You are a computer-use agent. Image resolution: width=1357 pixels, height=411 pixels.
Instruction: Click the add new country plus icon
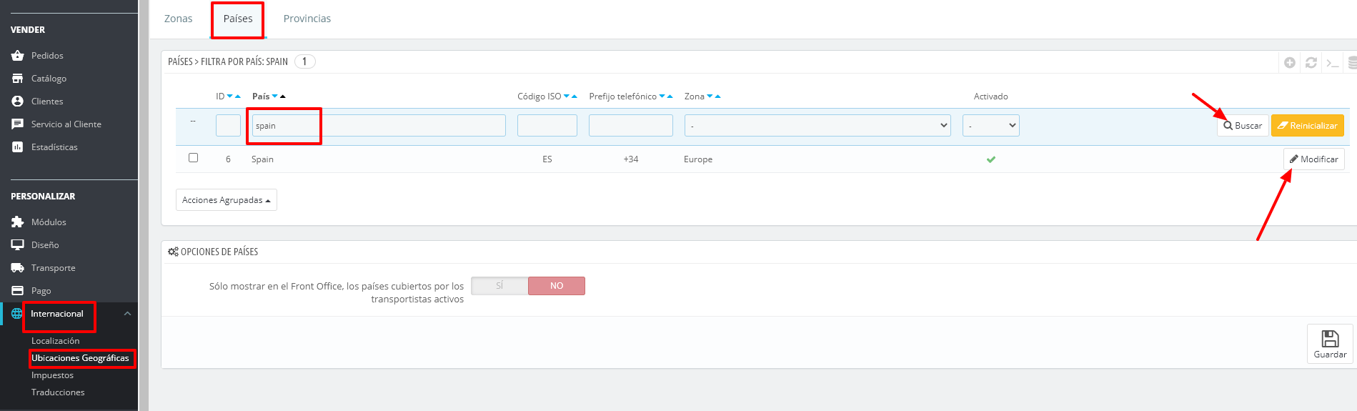1290,63
